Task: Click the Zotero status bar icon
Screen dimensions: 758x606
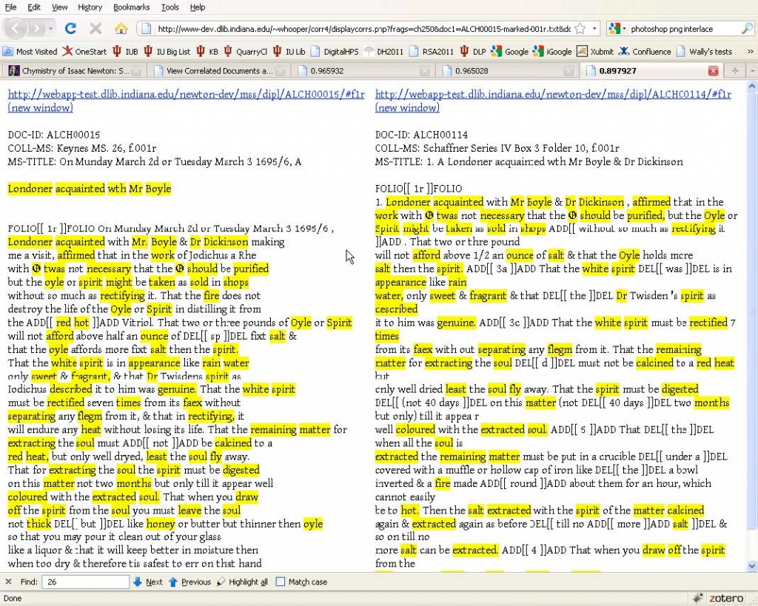Action: 727,598
